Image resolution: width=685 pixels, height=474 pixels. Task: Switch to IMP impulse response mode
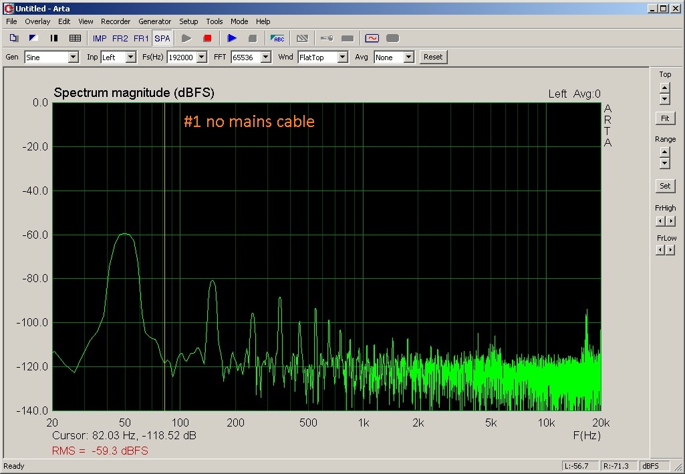(100, 39)
